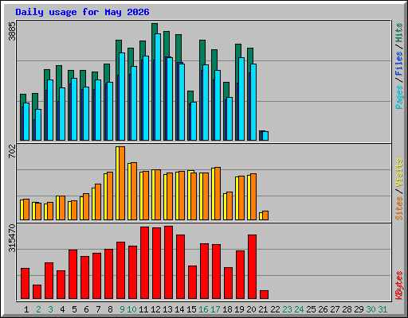The width and height of the screenshot is (408, 318).
Task: Click the Files legend label
Action: coord(399,63)
